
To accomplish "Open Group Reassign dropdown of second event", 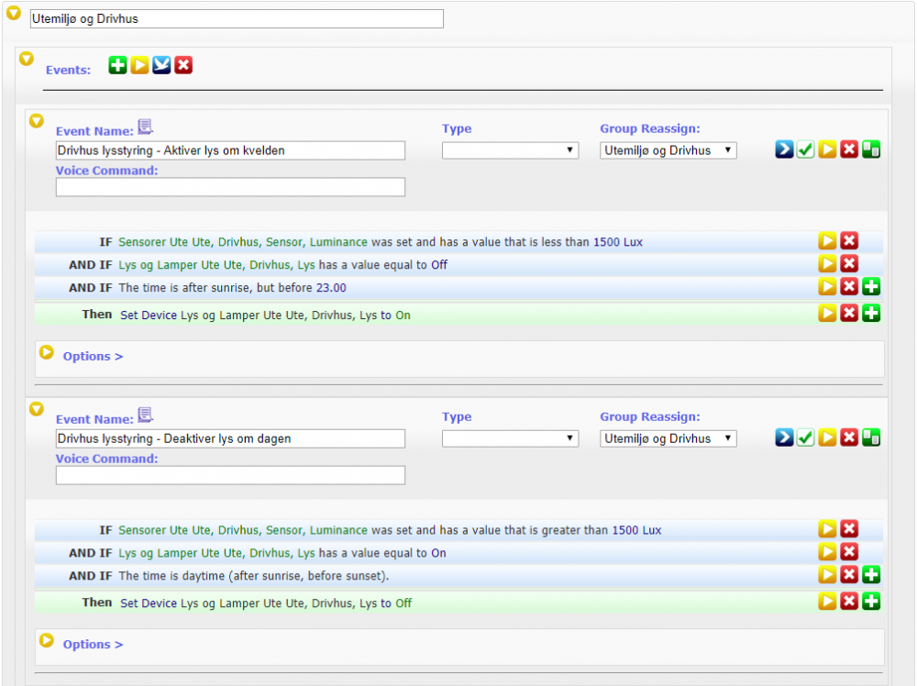I will [x=668, y=438].
